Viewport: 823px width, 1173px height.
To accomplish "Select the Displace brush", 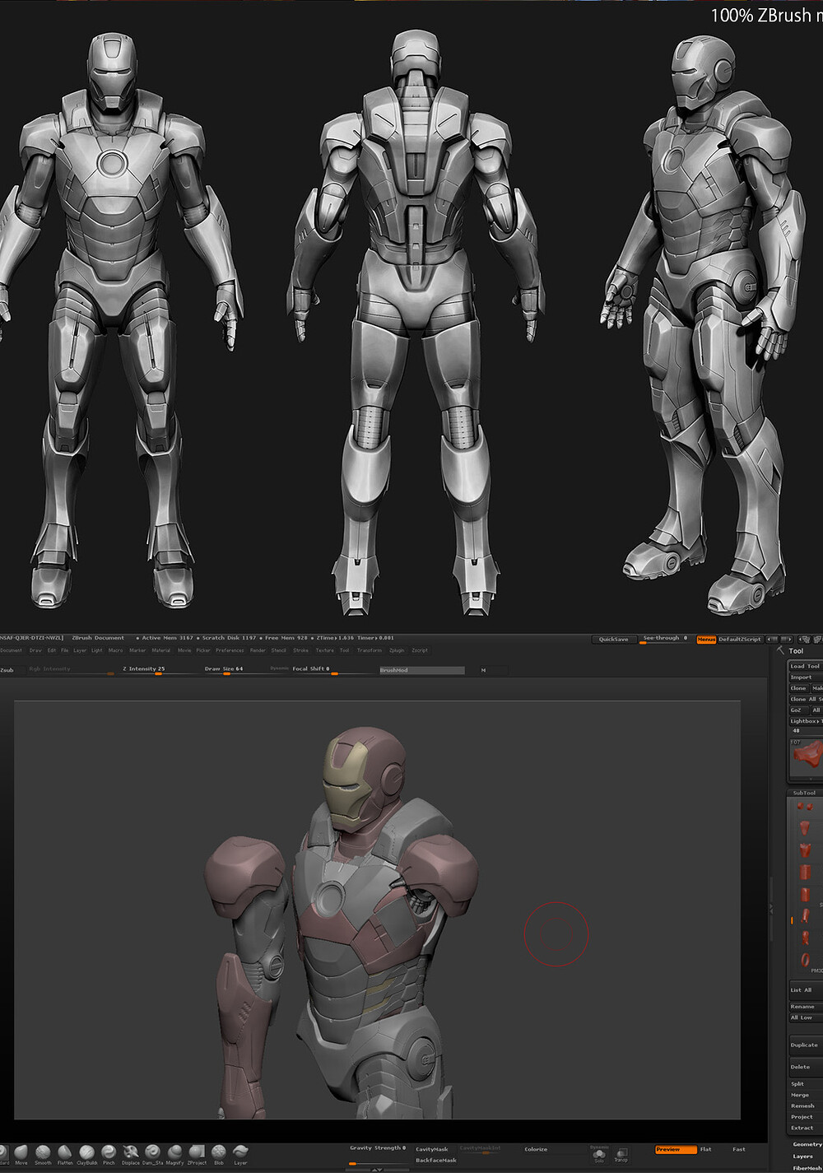I will click(130, 1153).
